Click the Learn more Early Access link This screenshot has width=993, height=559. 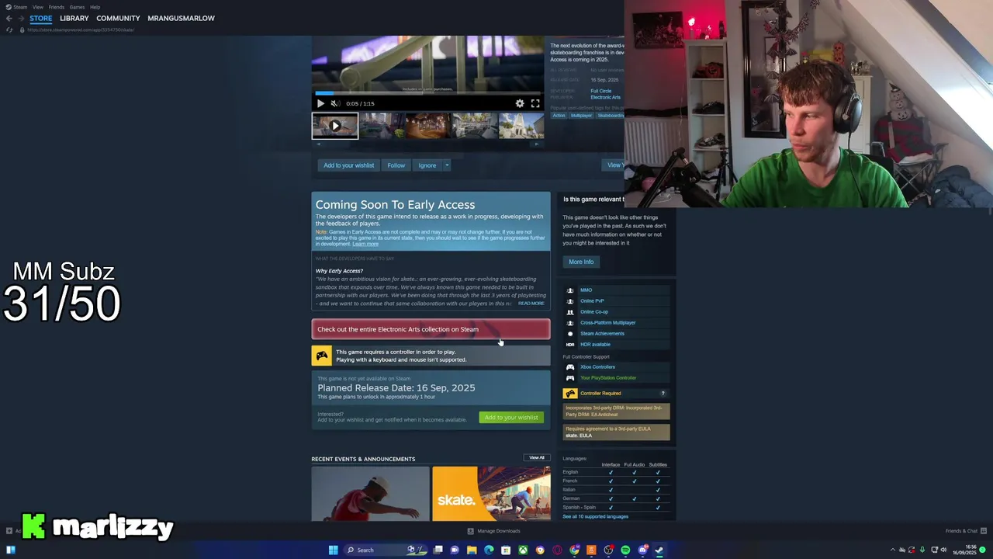coord(365,244)
